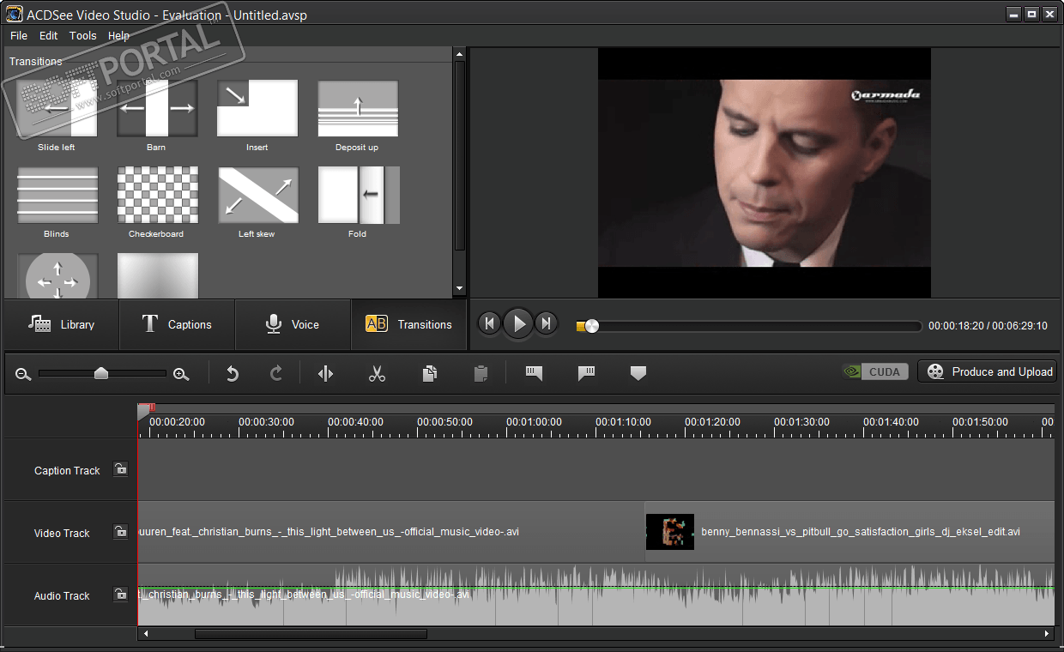Select the Checkerboard transition
Screen dimensions: 1064x652
pyautogui.click(x=157, y=196)
